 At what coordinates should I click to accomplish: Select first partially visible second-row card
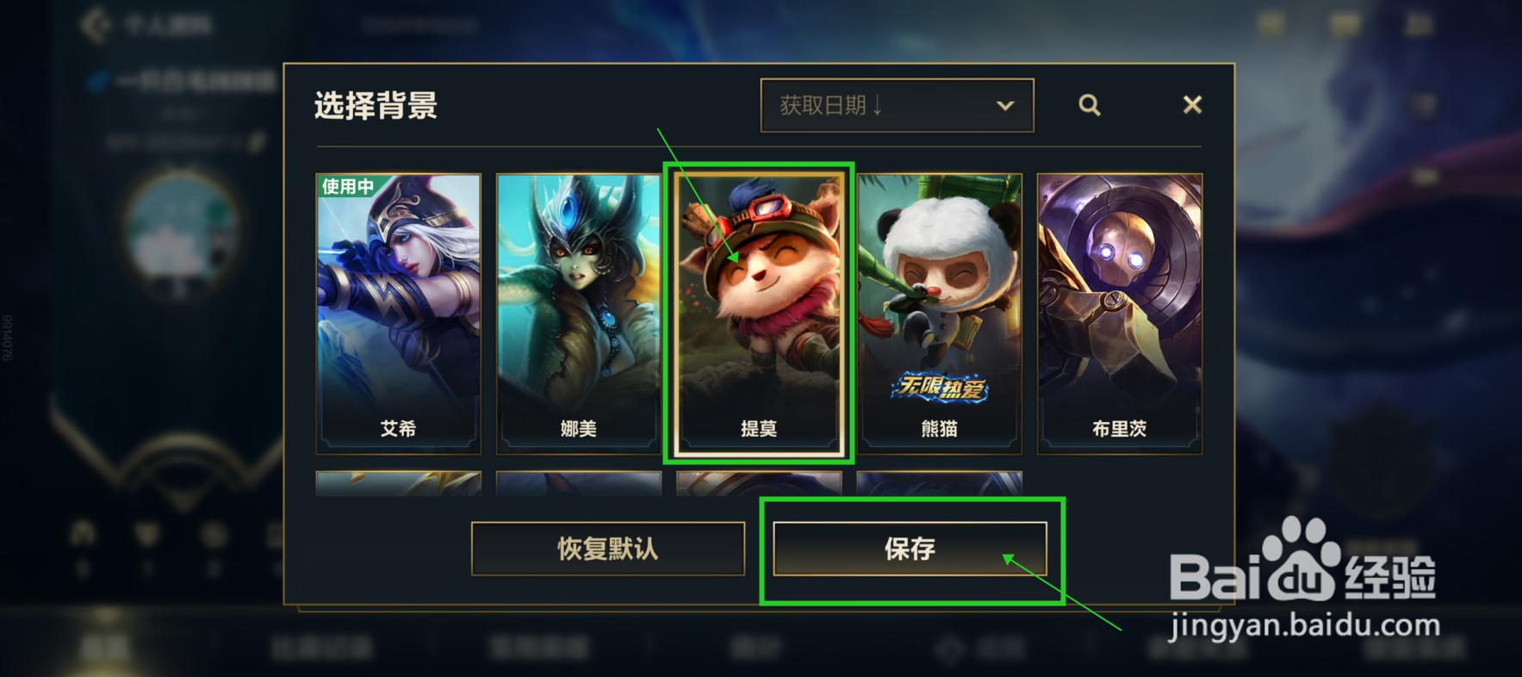(398, 483)
